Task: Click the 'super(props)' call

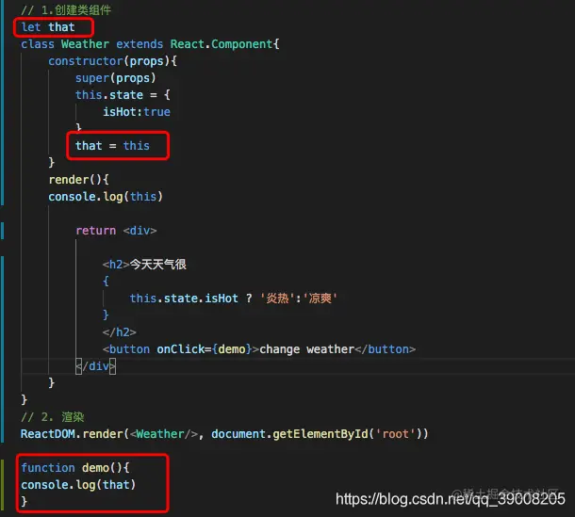Action: [116, 78]
